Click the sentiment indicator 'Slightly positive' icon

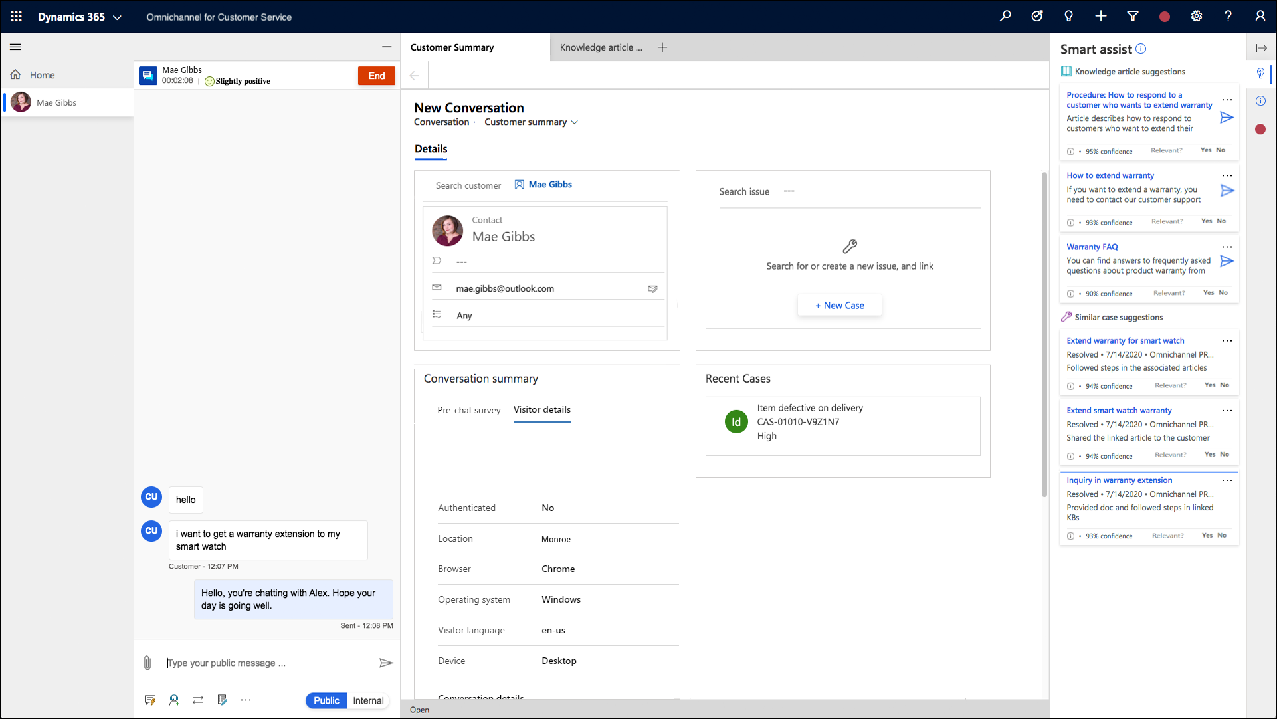(208, 82)
